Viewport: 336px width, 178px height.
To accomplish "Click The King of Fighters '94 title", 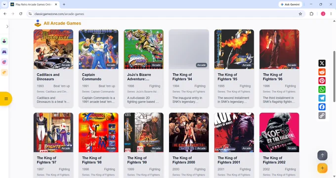I will point(182,77).
